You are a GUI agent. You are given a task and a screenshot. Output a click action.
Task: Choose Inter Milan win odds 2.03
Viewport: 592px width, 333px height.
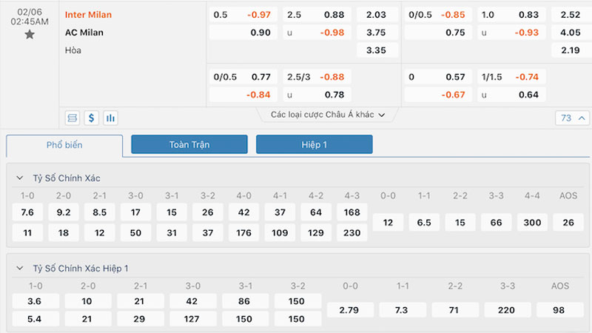coord(377,15)
